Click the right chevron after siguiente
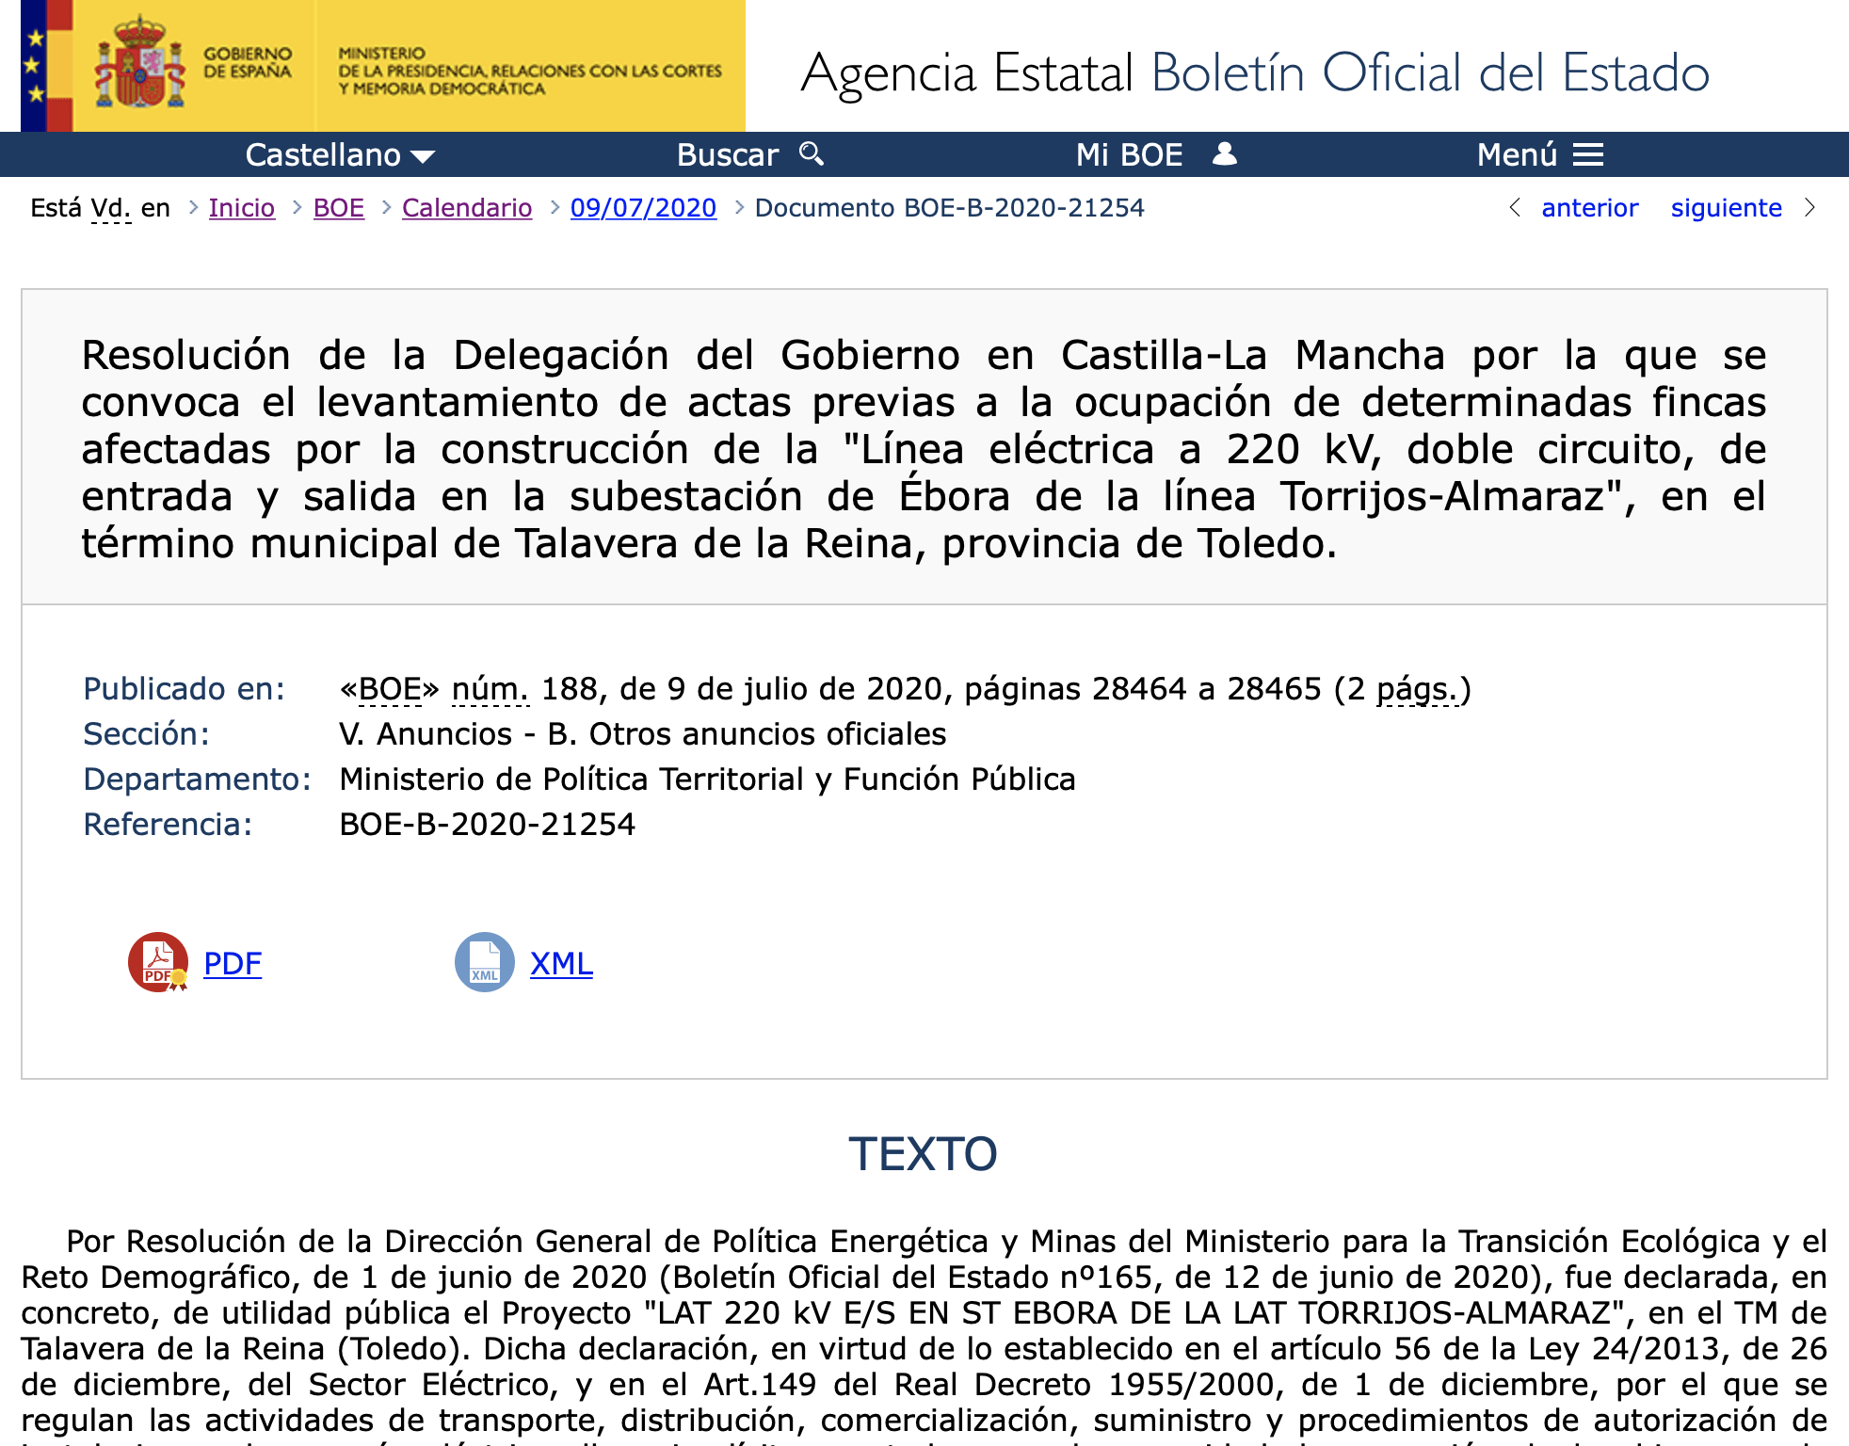1849x1446 pixels. click(x=1809, y=207)
